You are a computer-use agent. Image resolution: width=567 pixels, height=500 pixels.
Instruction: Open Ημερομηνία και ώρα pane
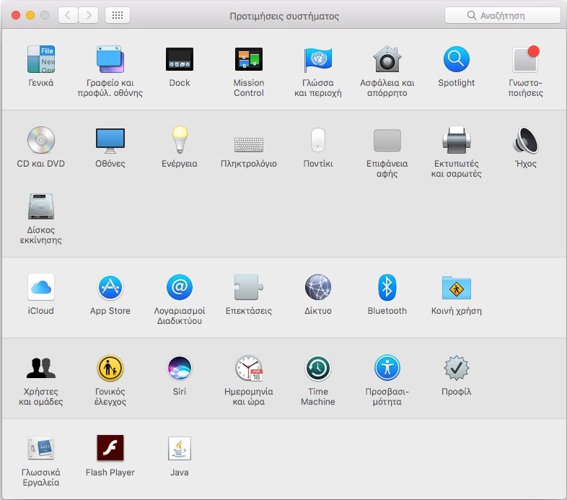pyautogui.click(x=249, y=368)
